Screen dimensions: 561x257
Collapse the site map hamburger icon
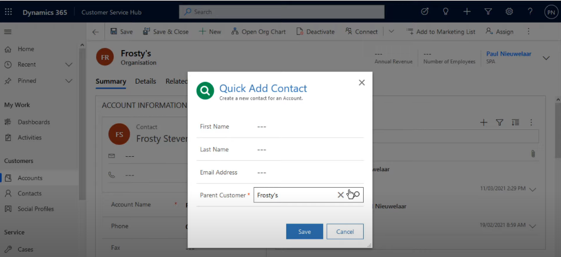click(x=8, y=32)
